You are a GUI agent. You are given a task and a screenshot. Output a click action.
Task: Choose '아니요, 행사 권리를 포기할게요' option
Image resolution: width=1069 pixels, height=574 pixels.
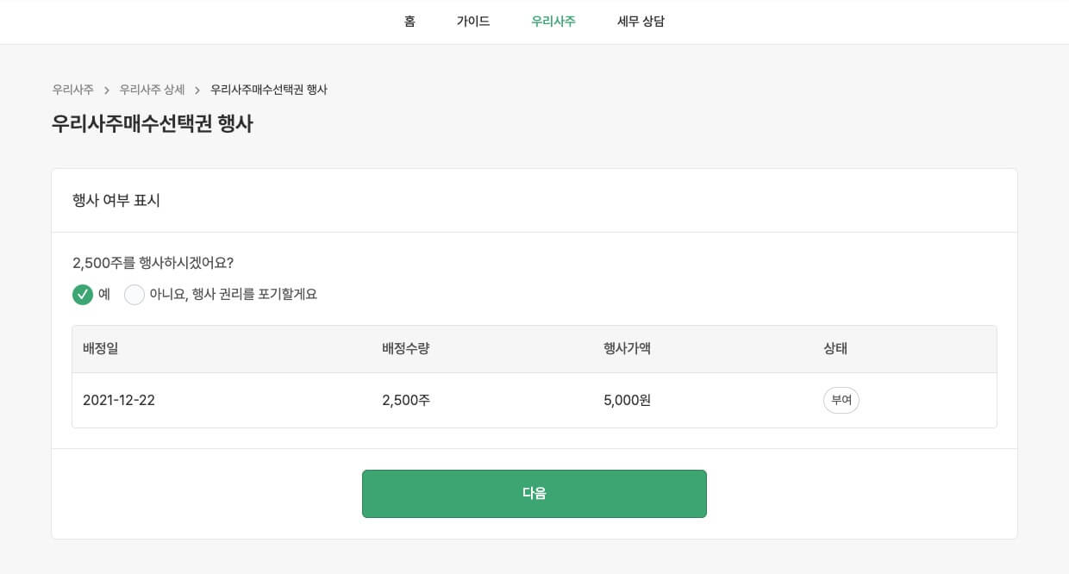[x=135, y=295]
